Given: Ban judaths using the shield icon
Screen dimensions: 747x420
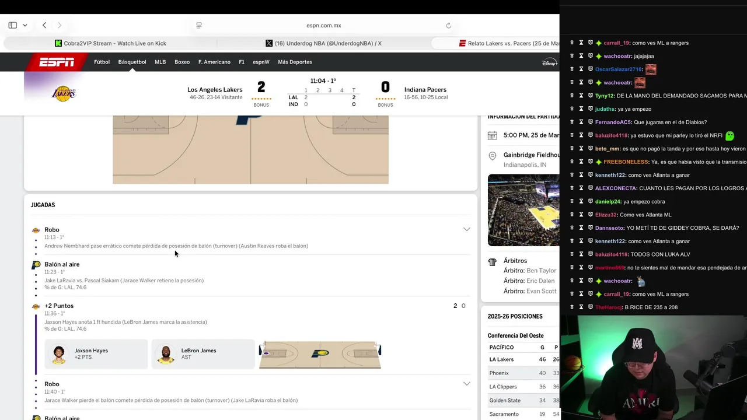Looking at the screenshot, I should click(x=591, y=109).
